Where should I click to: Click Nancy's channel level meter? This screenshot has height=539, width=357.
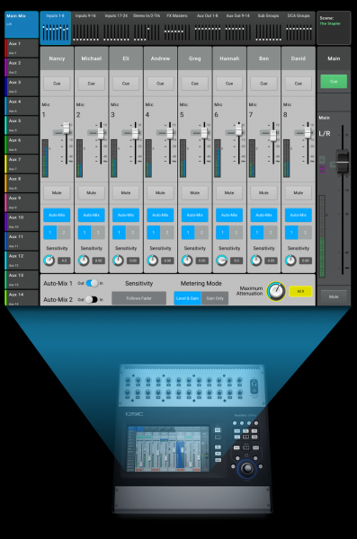[x=45, y=158]
